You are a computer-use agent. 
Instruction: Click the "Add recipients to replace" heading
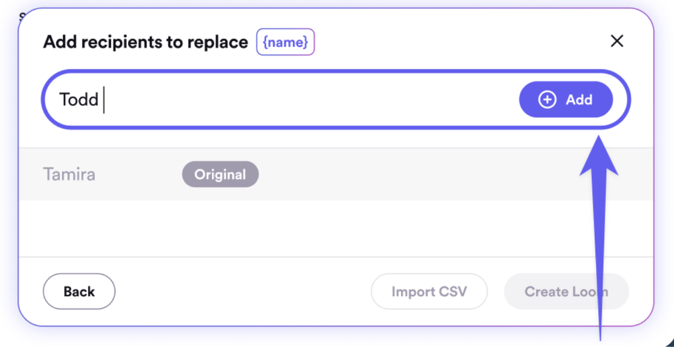pos(145,42)
